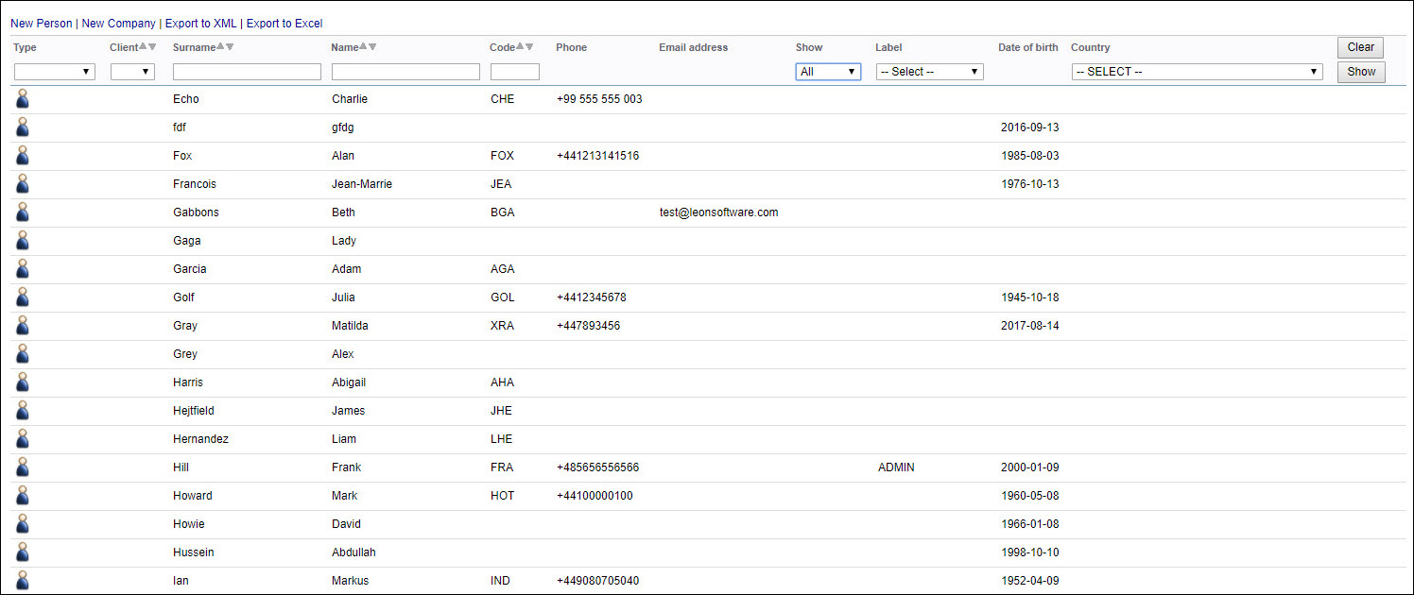Image resolution: width=1414 pixels, height=595 pixels.
Task: Click date of birth 1966-01-08
Action: coord(1030,524)
